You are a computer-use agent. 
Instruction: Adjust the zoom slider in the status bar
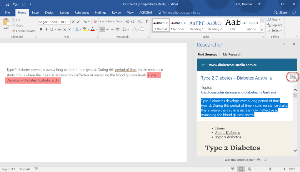[x=270, y=169]
